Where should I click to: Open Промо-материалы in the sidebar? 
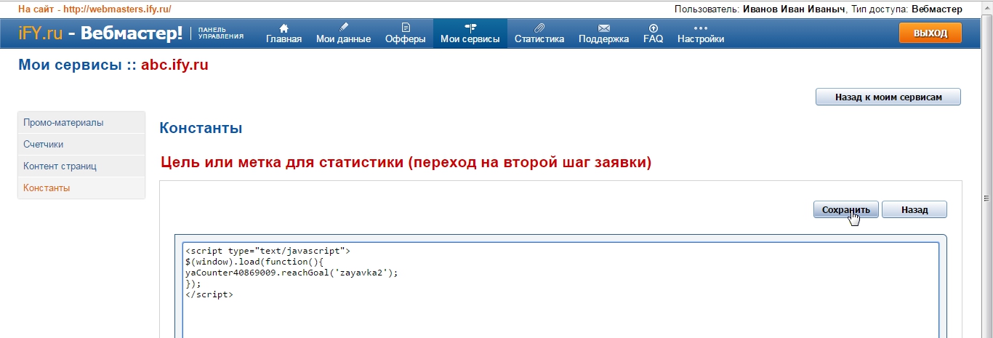click(63, 123)
